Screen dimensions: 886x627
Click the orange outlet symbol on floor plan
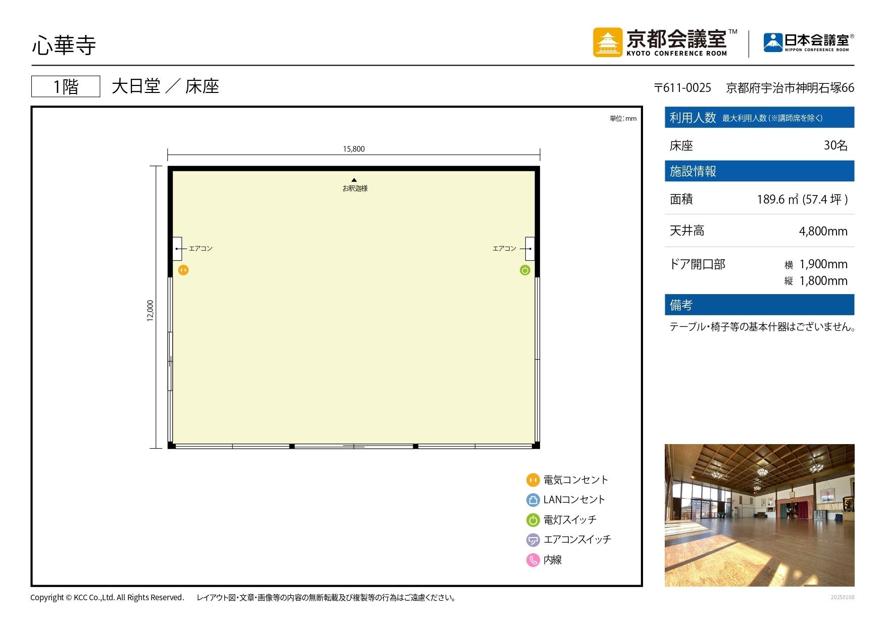[183, 270]
